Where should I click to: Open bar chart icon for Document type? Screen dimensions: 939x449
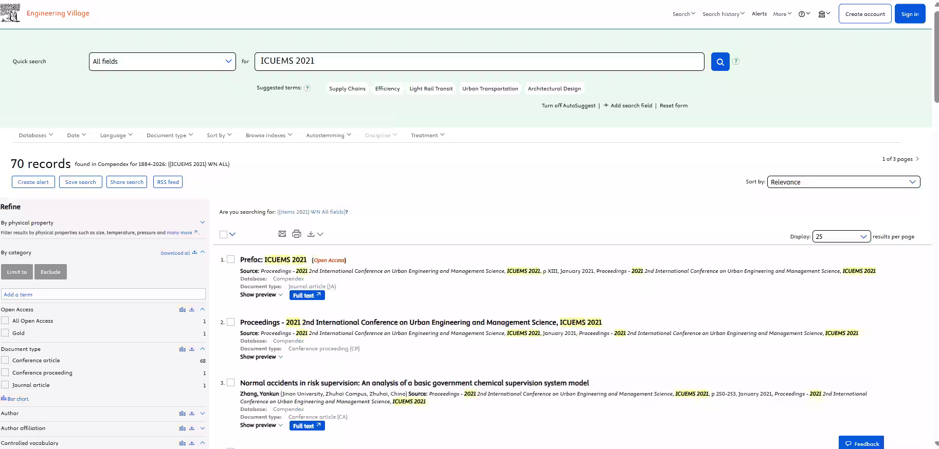tap(182, 349)
